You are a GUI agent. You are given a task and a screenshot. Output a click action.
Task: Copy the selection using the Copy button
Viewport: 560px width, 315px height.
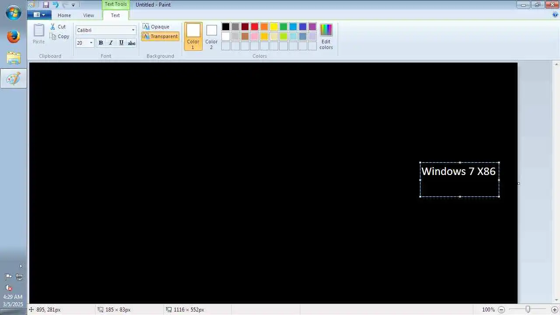(x=59, y=37)
